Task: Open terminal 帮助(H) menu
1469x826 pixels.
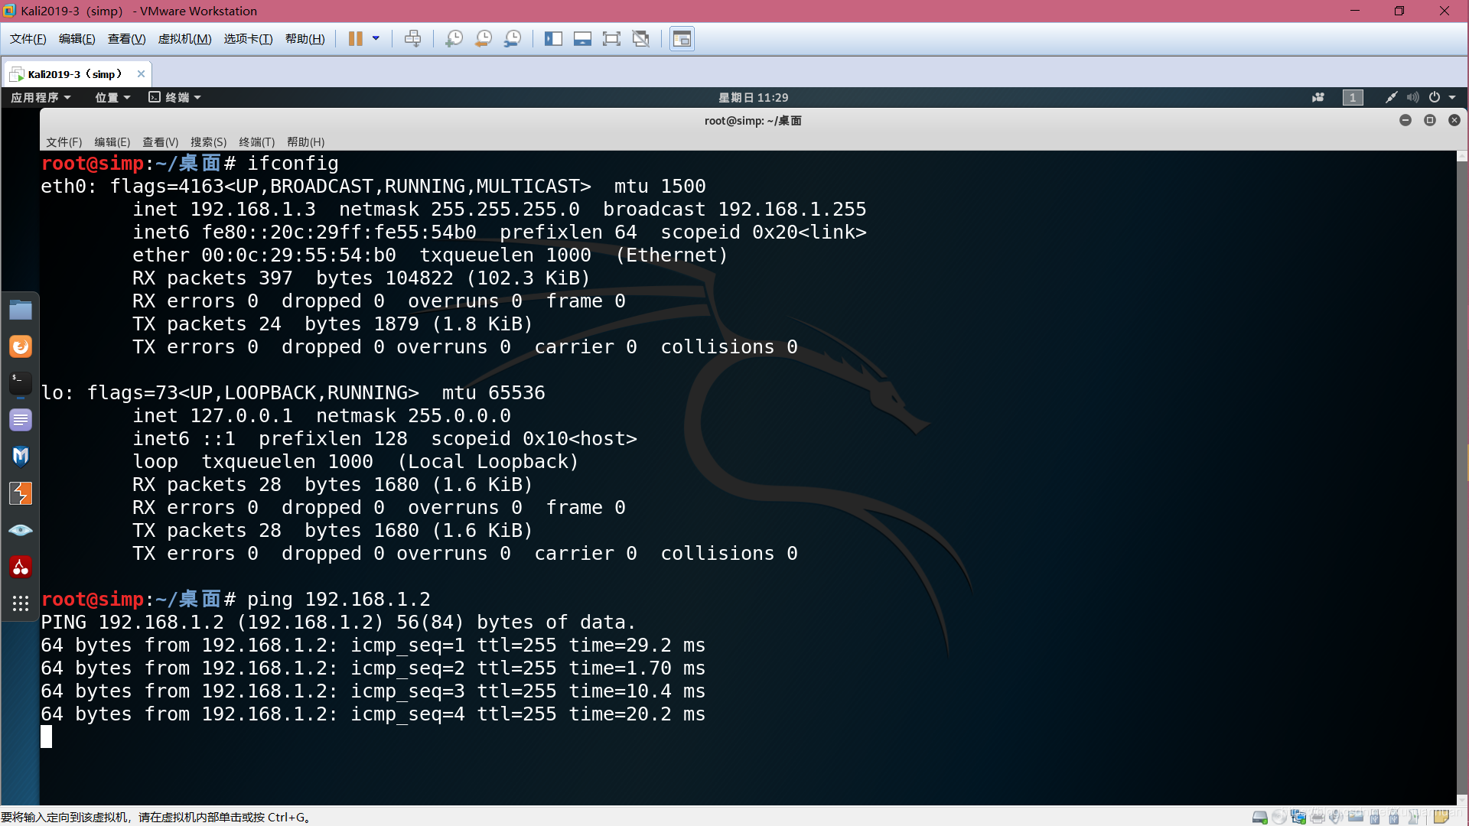Action: point(305,142)
